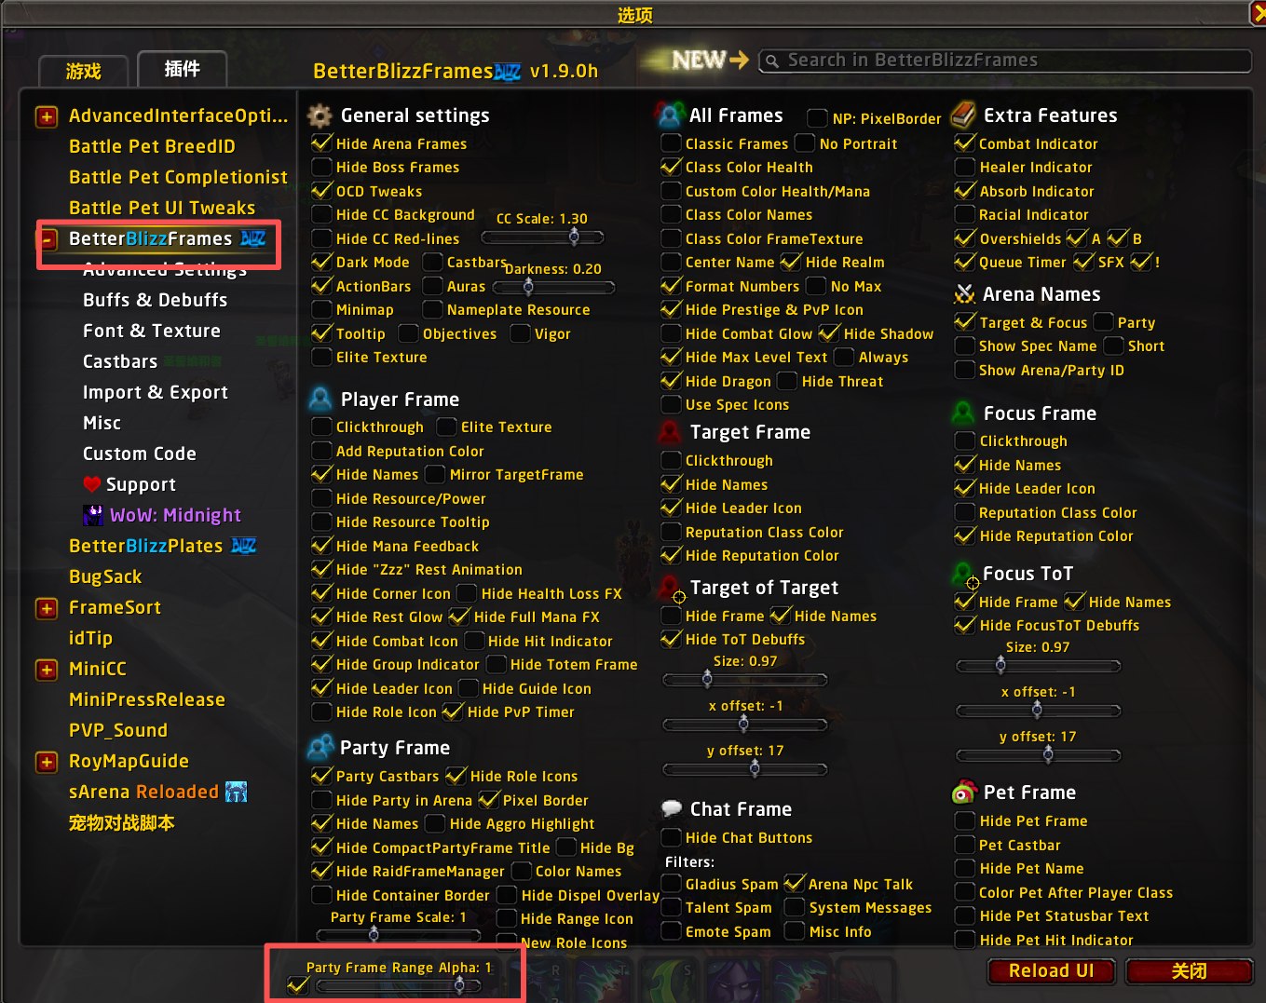
Task: Open the Import & Export subcategory
Action: [156, 392]
